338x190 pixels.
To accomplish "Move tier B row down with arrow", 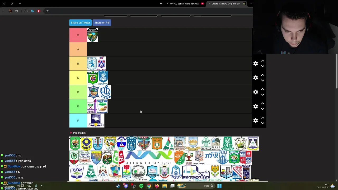I will point(262,66).
